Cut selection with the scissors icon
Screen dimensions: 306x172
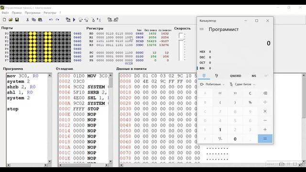tap(28, 20)
